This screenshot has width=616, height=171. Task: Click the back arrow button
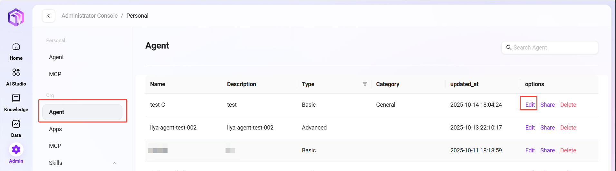(49, 16)
